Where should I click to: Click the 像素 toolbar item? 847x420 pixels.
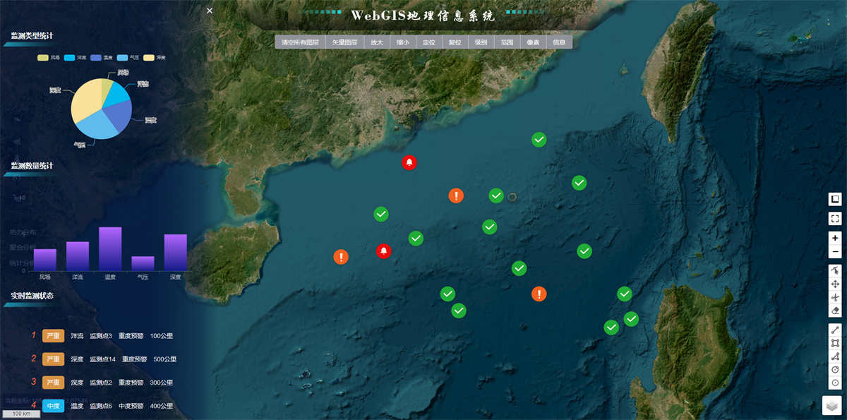tap(533, 42)
